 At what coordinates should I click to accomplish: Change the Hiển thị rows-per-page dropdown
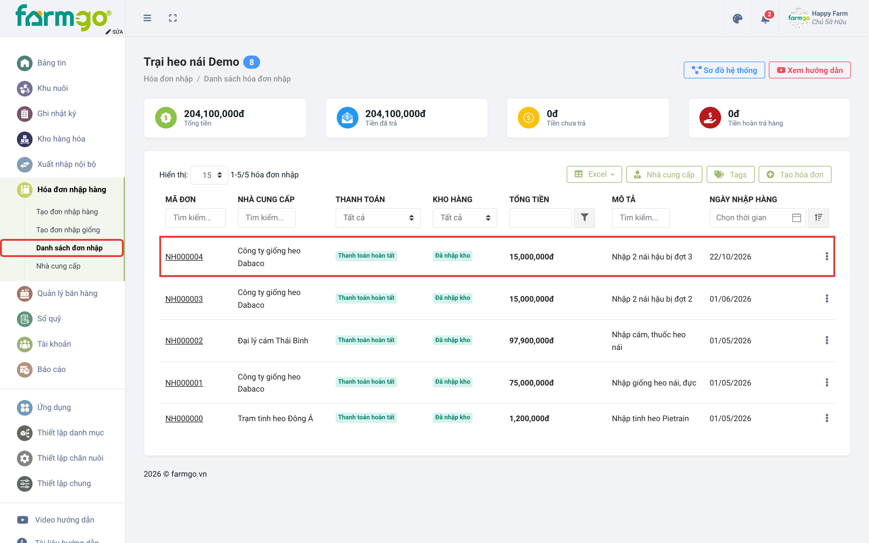tap(209, 175)
